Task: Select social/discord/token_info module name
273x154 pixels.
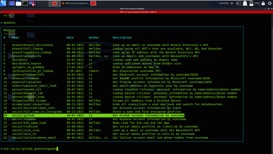Action: [33, 108]
